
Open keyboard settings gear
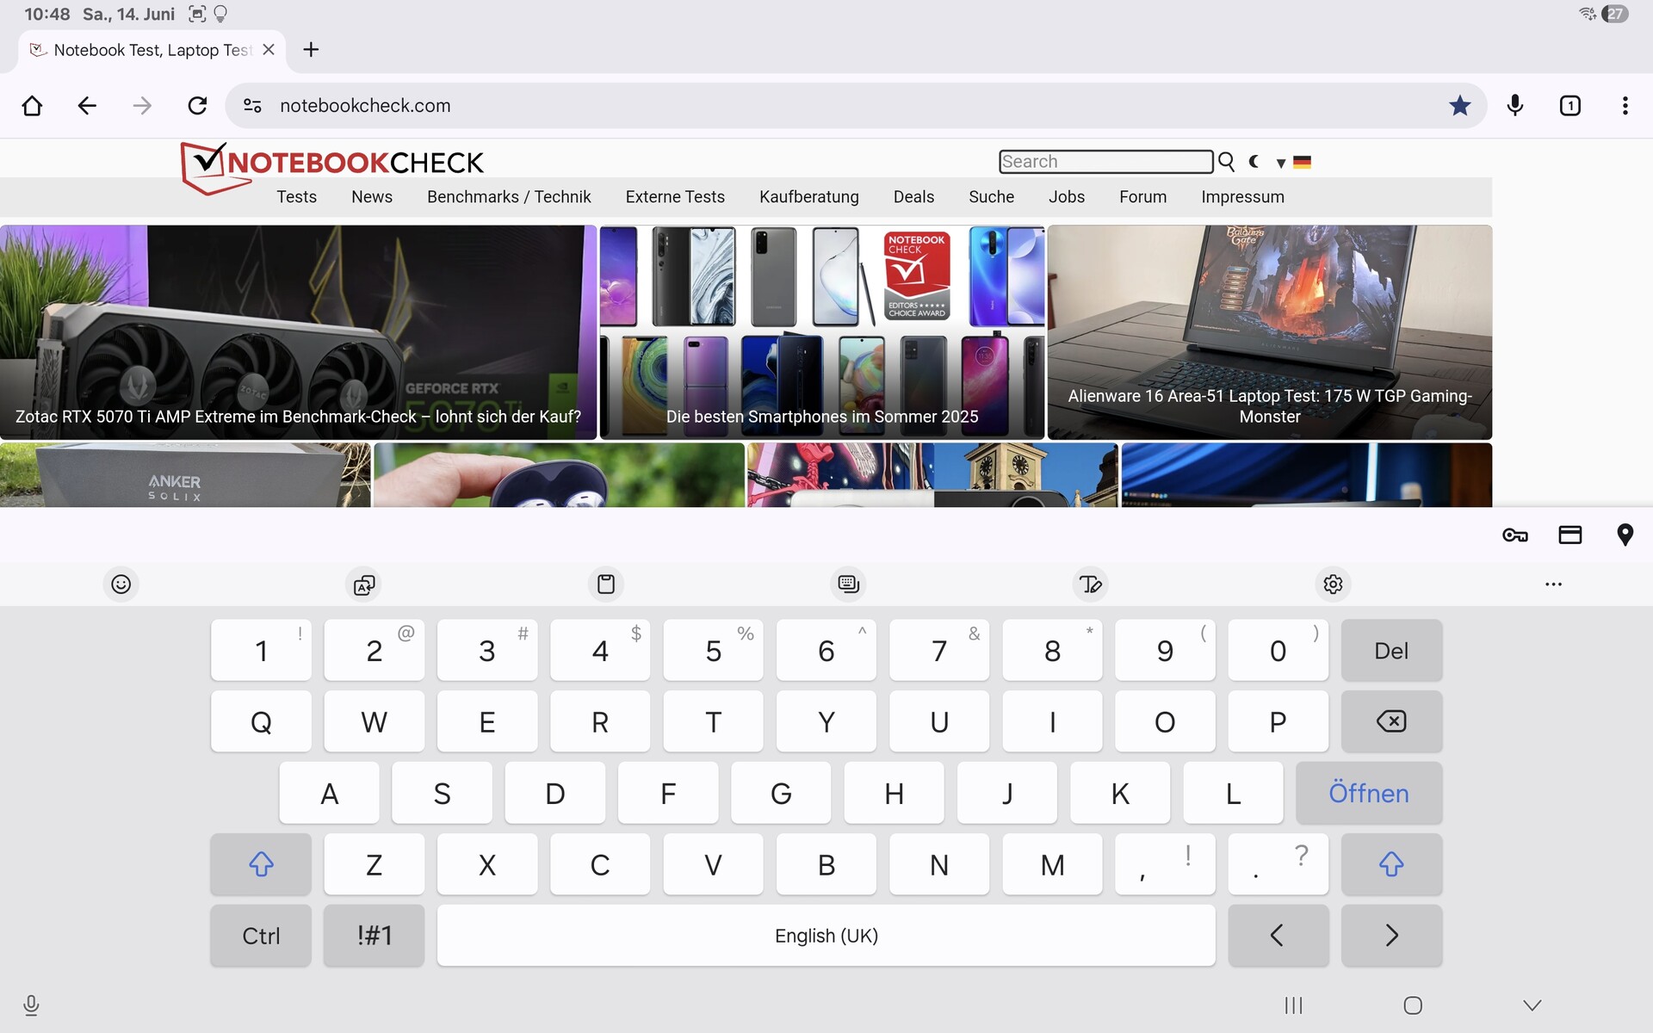pyautogui.click(x=1333, y=585)
